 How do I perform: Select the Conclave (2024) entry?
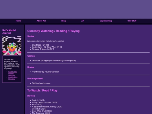[x=39, y=109]
